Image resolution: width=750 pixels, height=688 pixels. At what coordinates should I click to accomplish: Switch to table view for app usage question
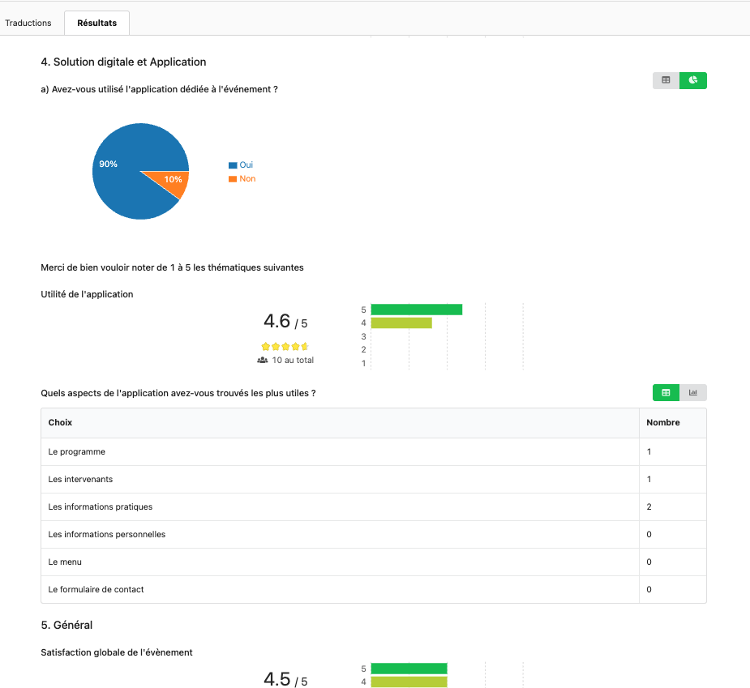click(x=666, y=80)
